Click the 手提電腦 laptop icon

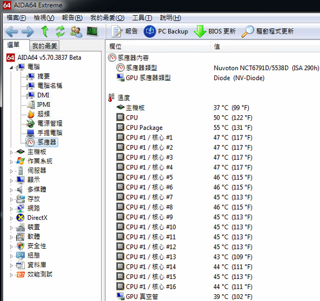31,133
